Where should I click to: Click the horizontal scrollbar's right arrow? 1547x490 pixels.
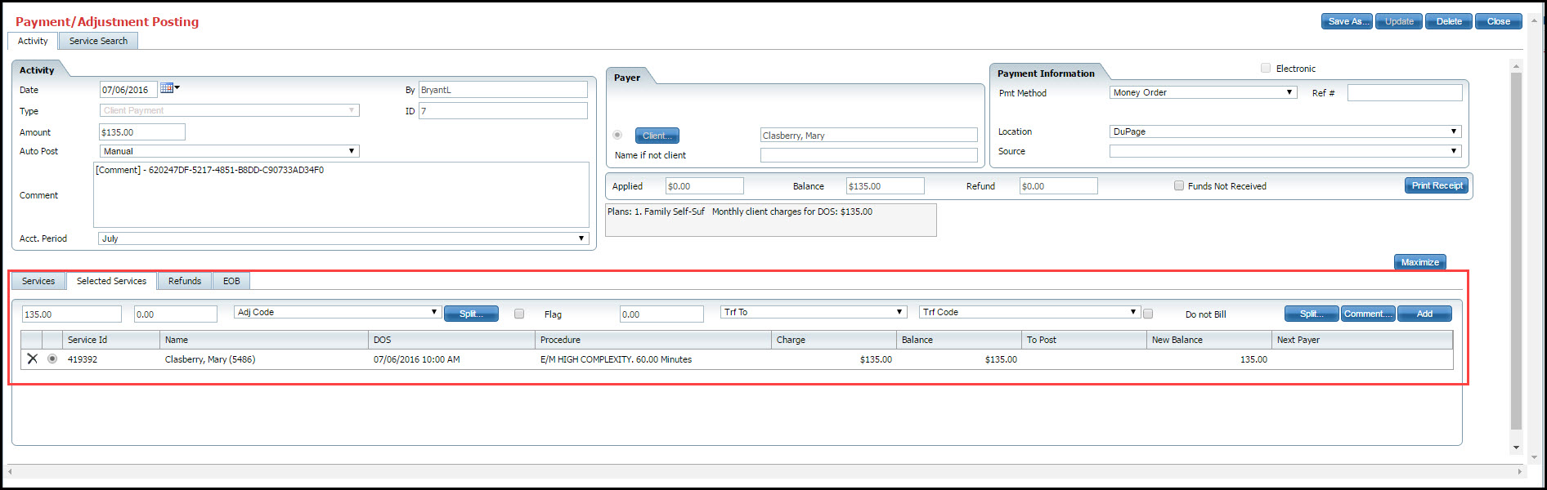click(x=1519, y=471)
